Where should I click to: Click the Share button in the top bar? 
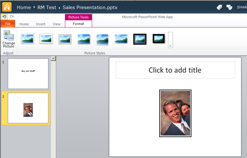point(242,7)
